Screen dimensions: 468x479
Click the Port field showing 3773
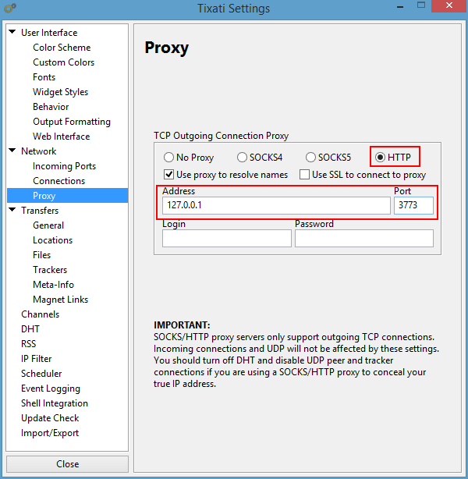point(413,205)
